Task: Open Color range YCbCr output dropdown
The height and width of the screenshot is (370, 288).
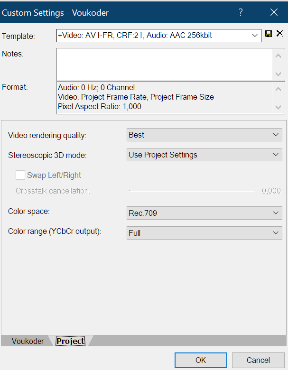Action: point(204,233)
